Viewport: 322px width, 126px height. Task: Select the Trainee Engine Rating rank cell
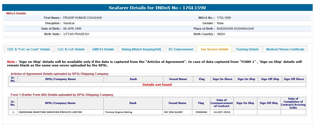point(118,112)
